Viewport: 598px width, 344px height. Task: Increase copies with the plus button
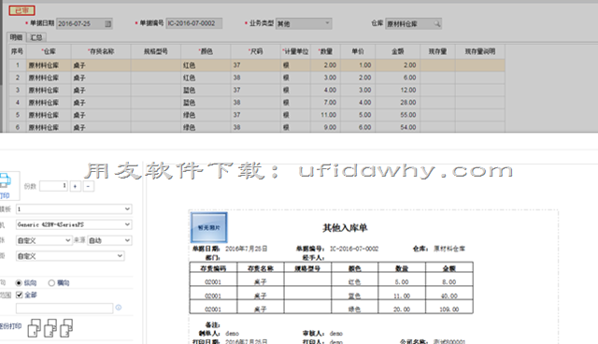[x=75, y=186]
